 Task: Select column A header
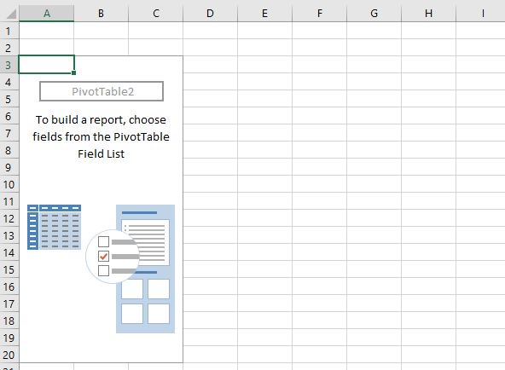(x=47, y=14)
